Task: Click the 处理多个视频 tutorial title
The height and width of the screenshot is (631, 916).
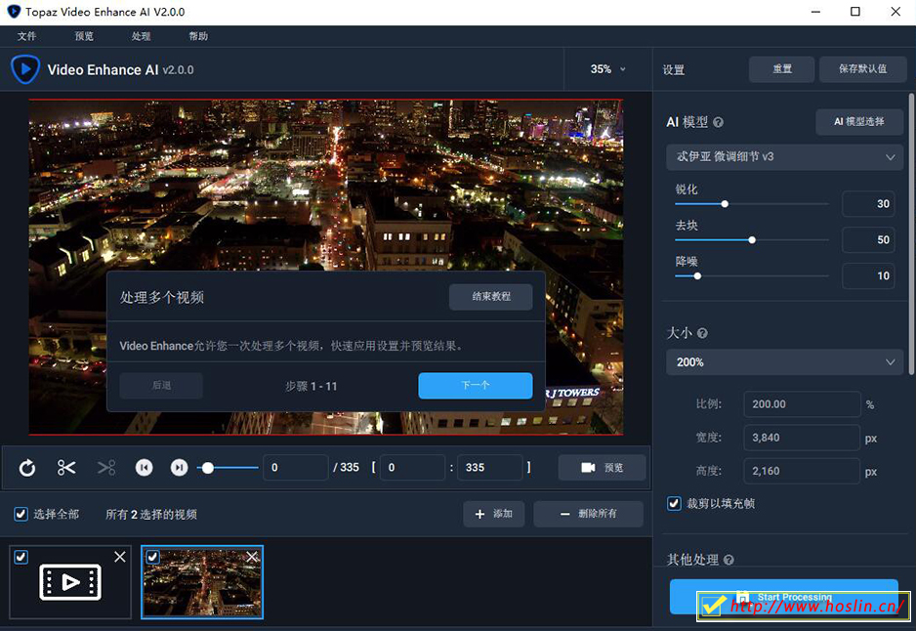Action: [162, 297]
